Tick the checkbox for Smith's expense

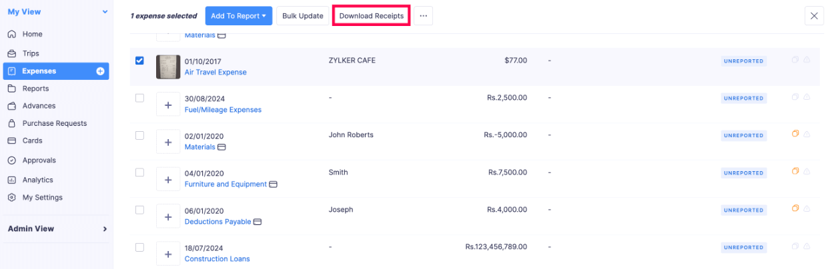[x=139, y=172]
